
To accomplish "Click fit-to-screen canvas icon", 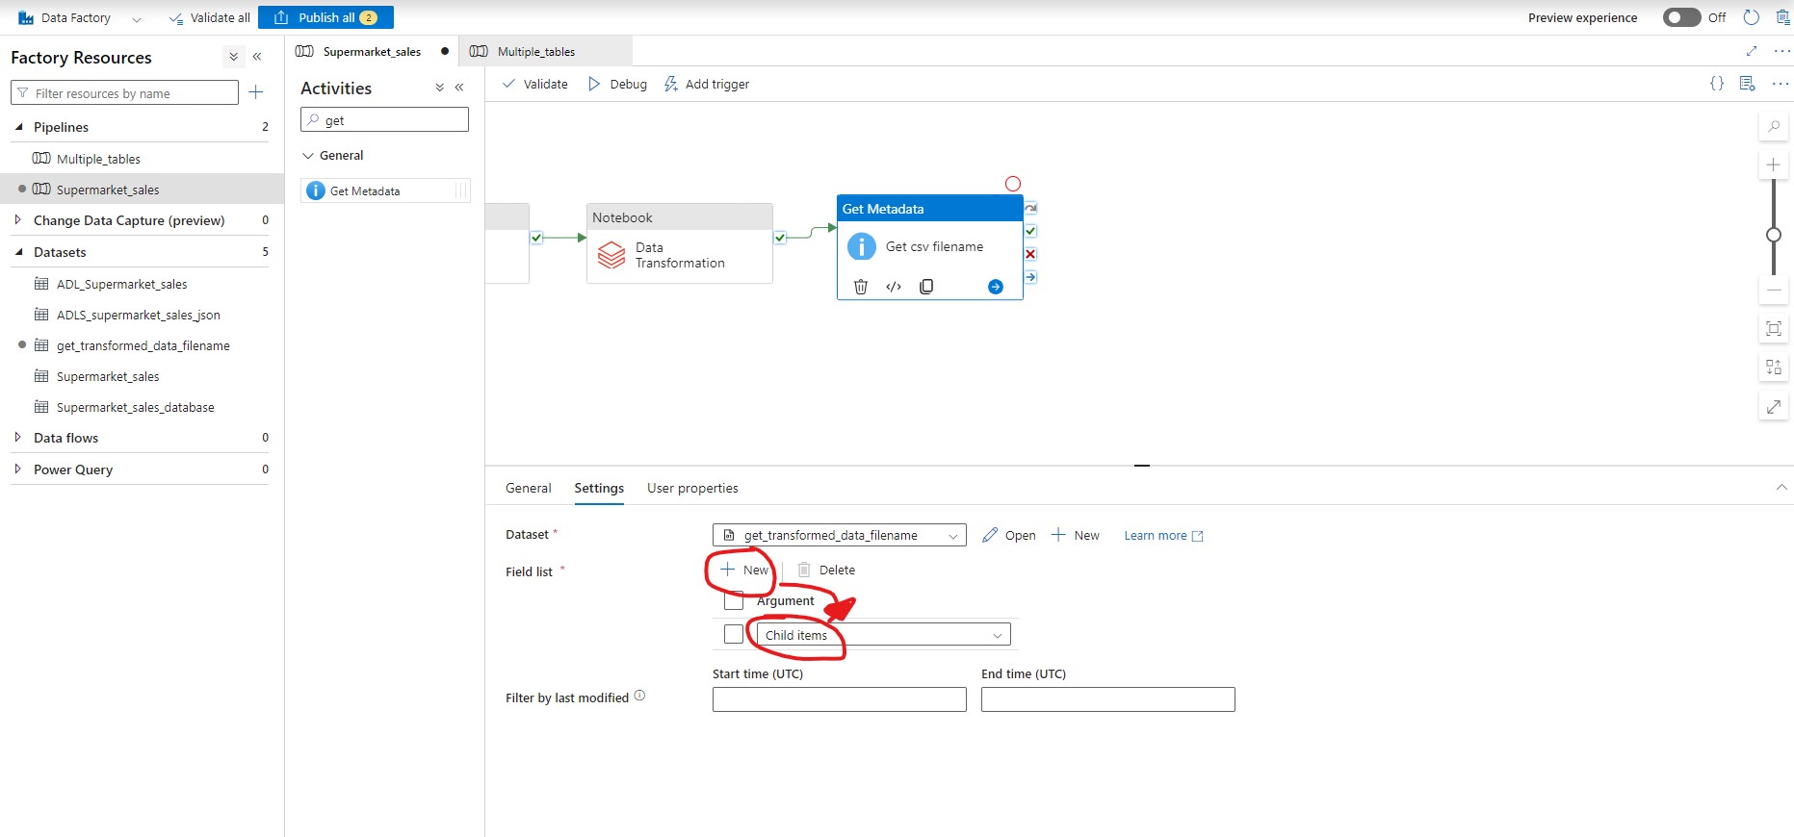I will tap(1774, 329).
